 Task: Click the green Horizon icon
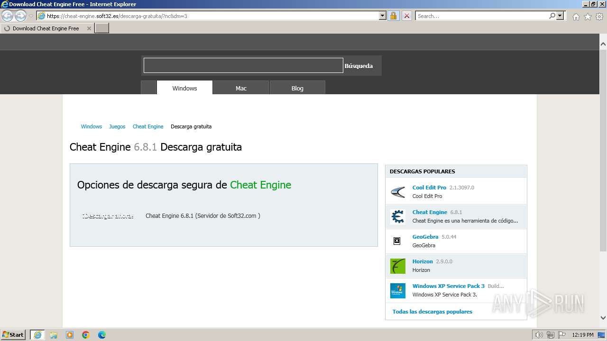[x=398, y=266]
